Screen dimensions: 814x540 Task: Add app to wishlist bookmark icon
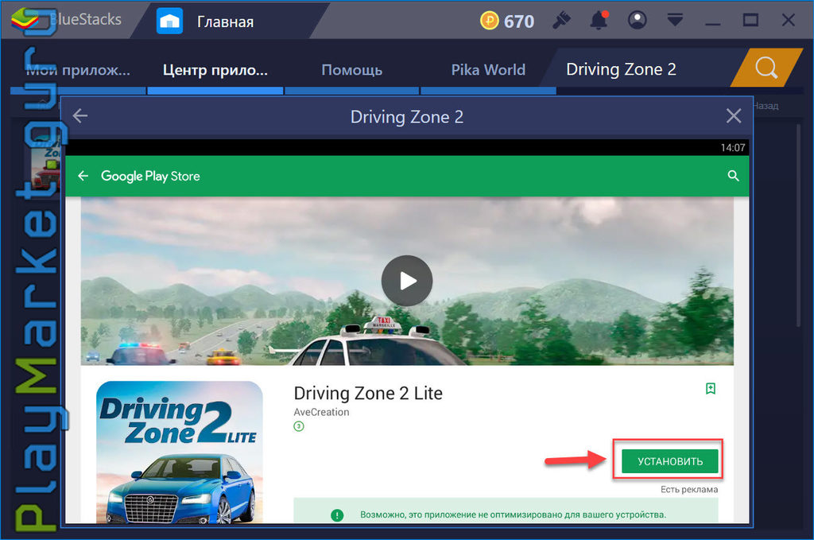(711, 388)
